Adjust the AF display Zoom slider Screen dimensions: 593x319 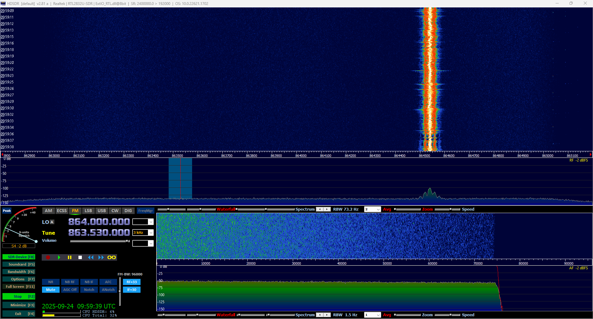tap(408, 315)
